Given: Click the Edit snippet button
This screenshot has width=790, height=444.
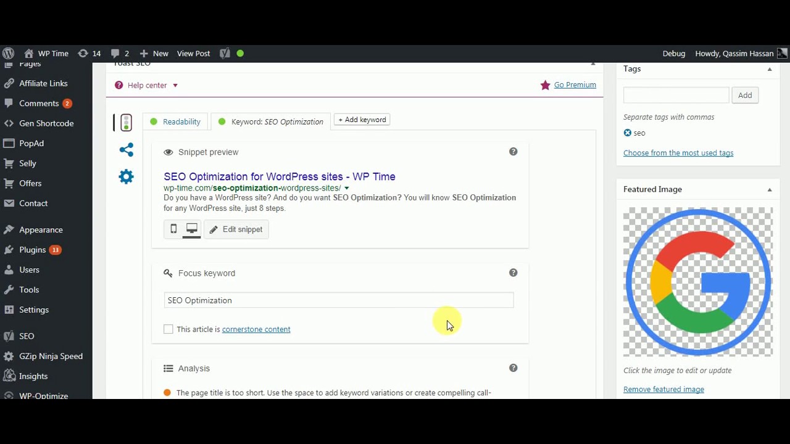Looking at the screenshot, I should pyautogui.click(x=236, y=229).
